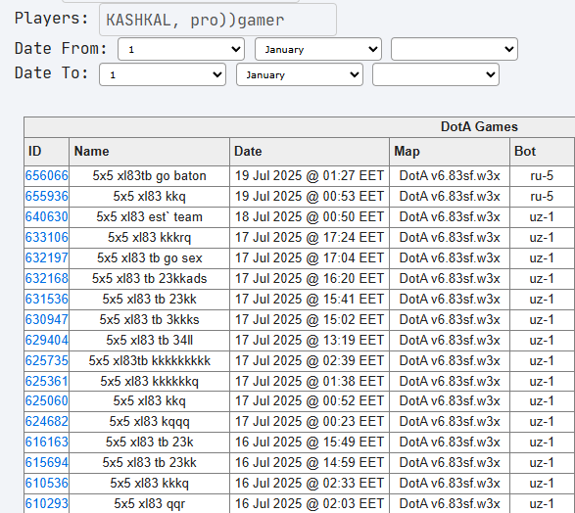575x513 pixels.
Task: Select game name '5x5 xl83 tb 3kkks'
Action: pyautogui.click(x=149, y=319)
